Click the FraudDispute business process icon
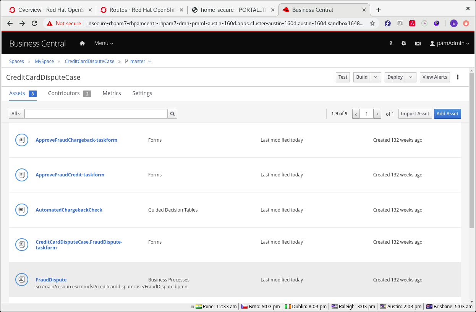476x312 pixels. (22, 280)
